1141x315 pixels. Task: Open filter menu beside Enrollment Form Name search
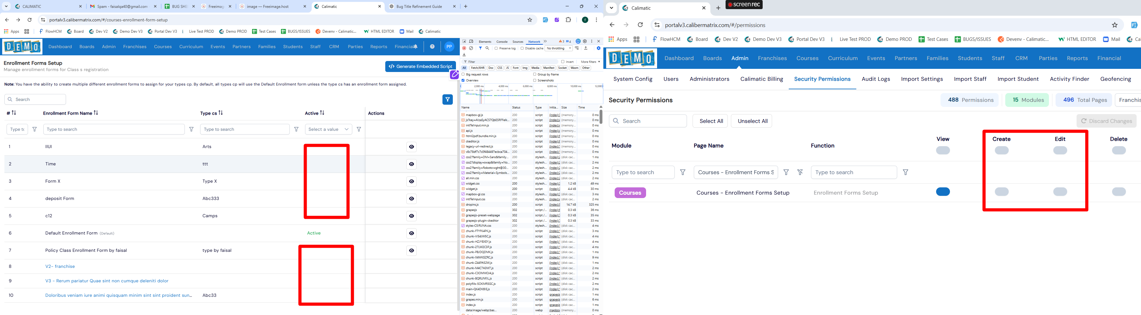[191, 130]
